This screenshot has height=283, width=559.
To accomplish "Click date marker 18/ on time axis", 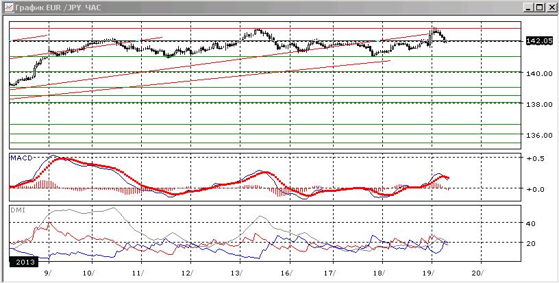I will 380,273.
